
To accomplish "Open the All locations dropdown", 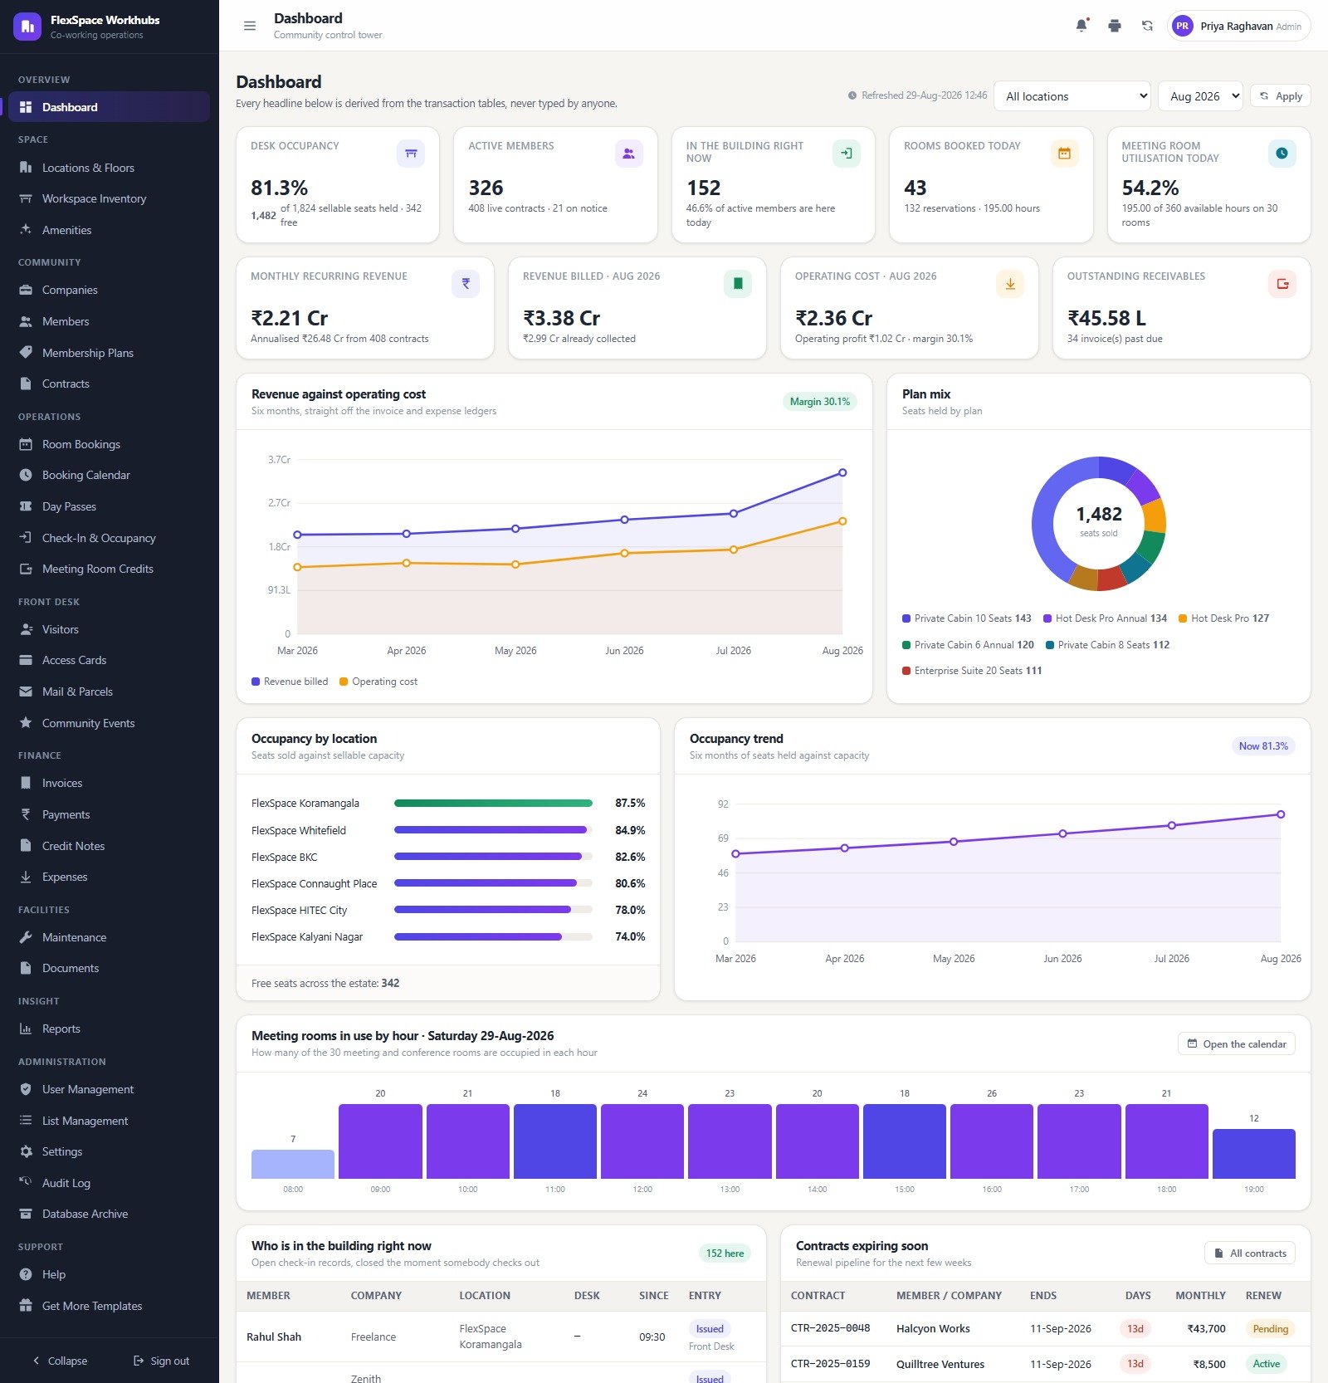I will click(1072, 96).
